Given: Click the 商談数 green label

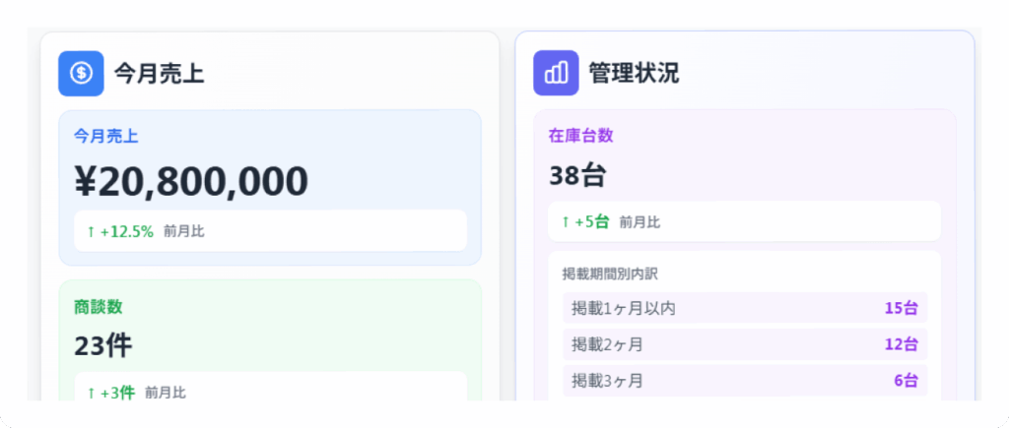Looking at the screenshot, I should (x=99, y=307).
